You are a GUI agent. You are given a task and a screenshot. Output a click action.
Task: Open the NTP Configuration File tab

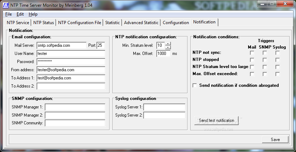pyautogui.click(x=79, y=23)
